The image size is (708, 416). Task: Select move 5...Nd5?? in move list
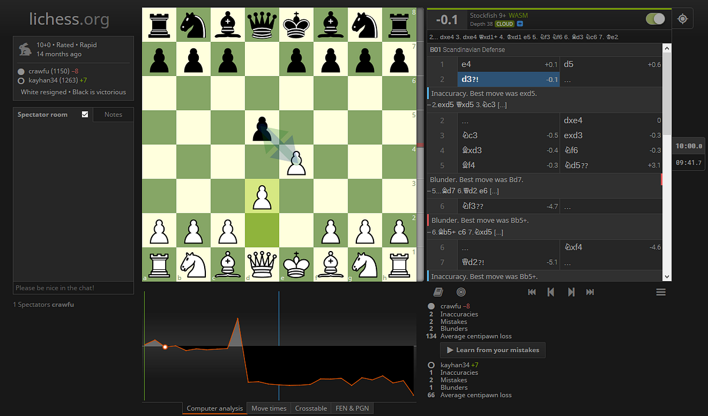click(611, 165)
